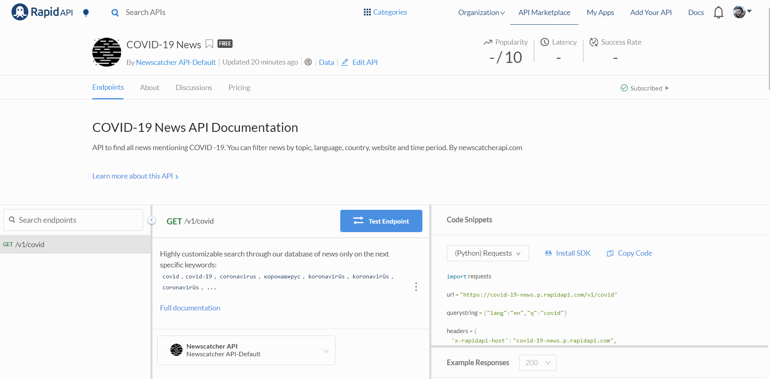Click the Success Rate icon
Image resolution: width=770 pixels, height=379 pixels.
pyautogui.click(x=594, y=42)
